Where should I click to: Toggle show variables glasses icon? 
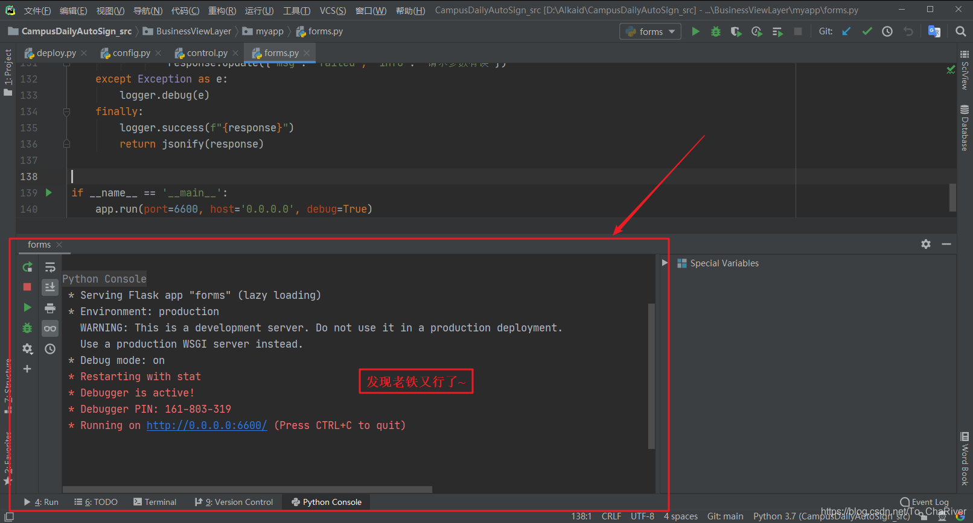(x=50, y=328)
